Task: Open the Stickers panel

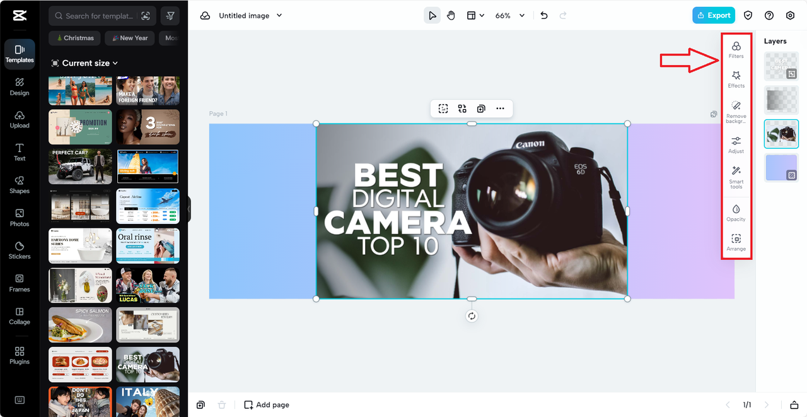Action: (x=20, y=250)
